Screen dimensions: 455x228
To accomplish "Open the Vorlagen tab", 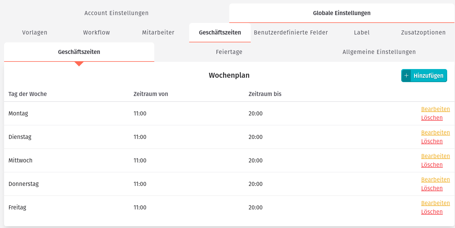I will [35, 32].
